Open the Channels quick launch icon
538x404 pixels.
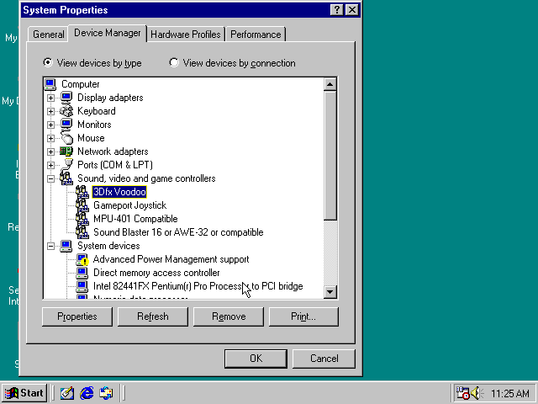[106, 393]
